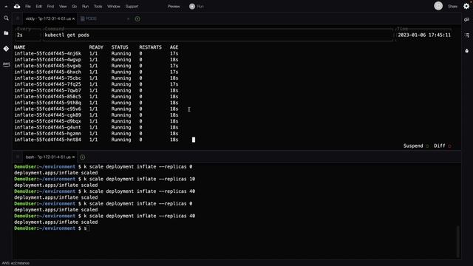Viewport: 473px width, 266px height.
Task: Open the Tools menu
Action: tap(98, 7)
